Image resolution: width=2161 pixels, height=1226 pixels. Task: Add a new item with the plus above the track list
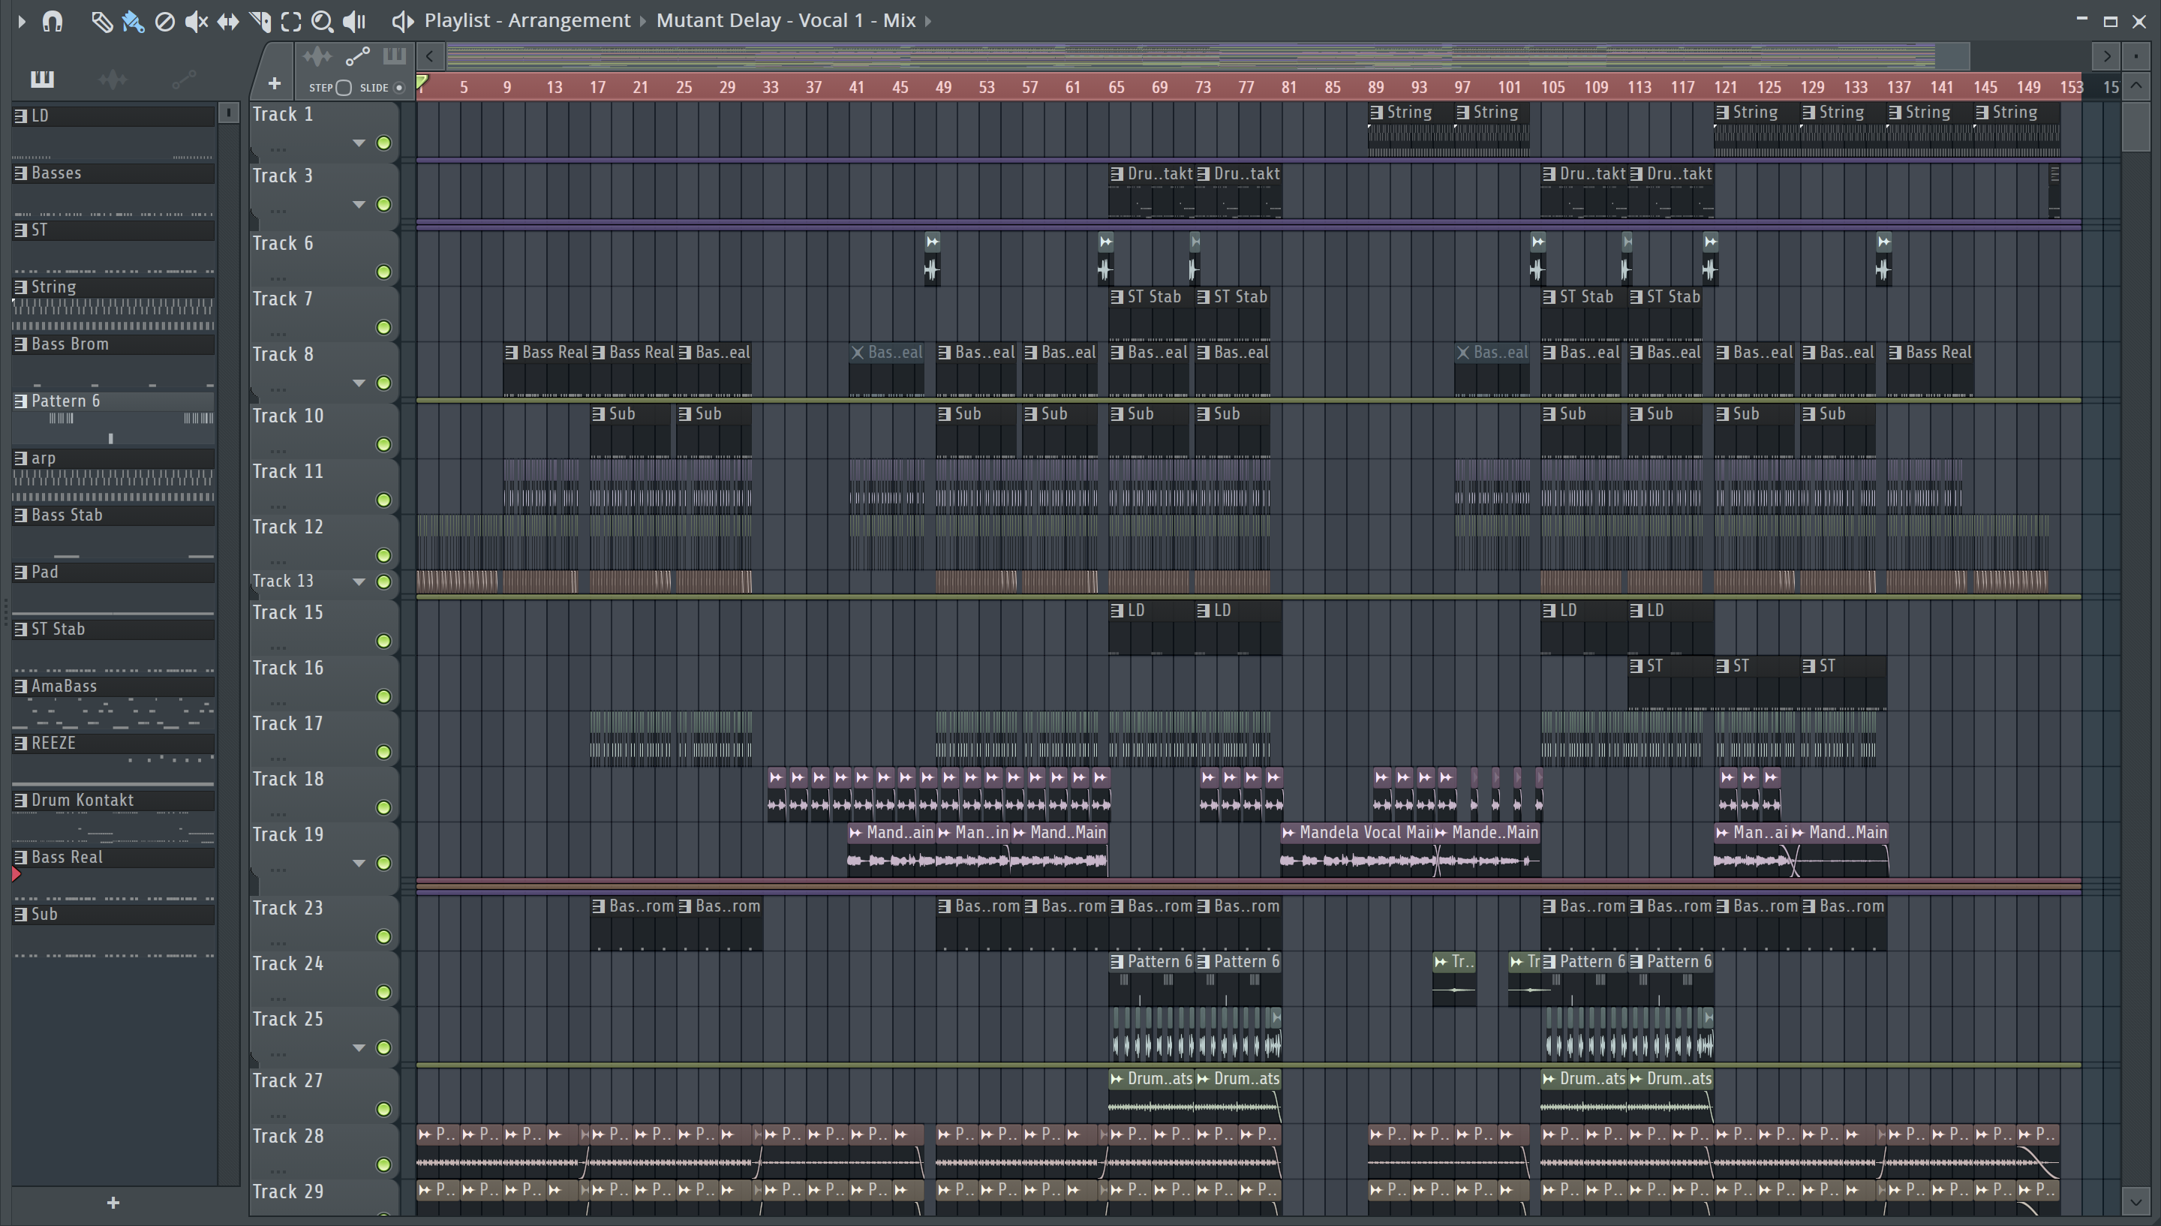(x=275, y=83)
